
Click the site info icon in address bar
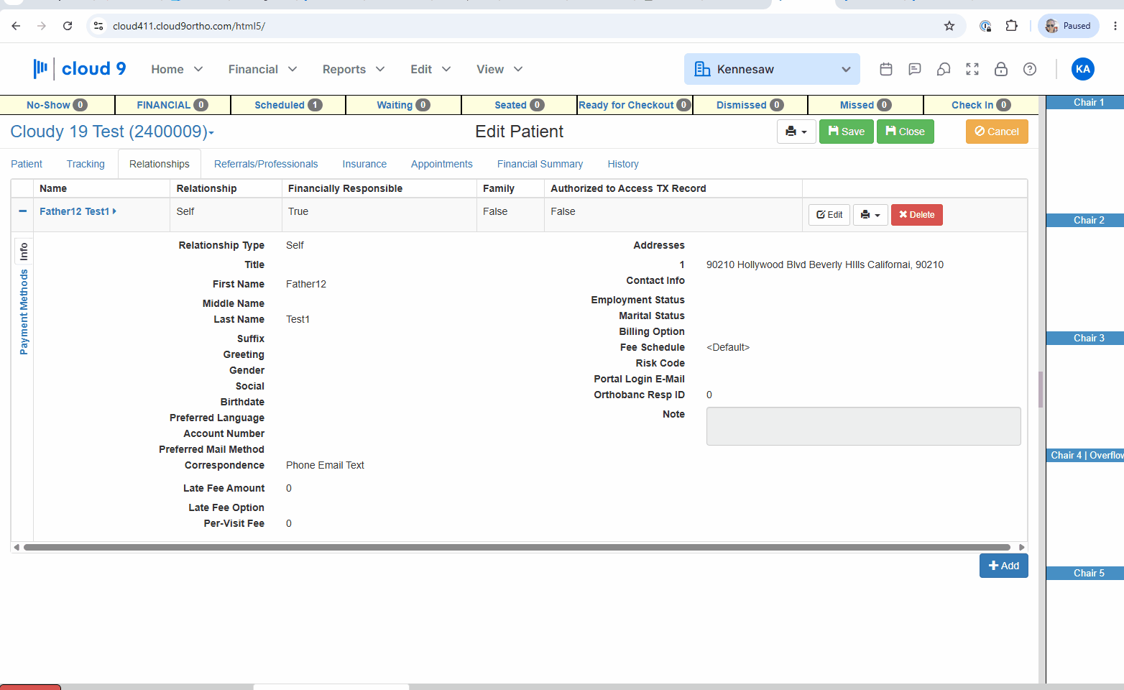98,26
